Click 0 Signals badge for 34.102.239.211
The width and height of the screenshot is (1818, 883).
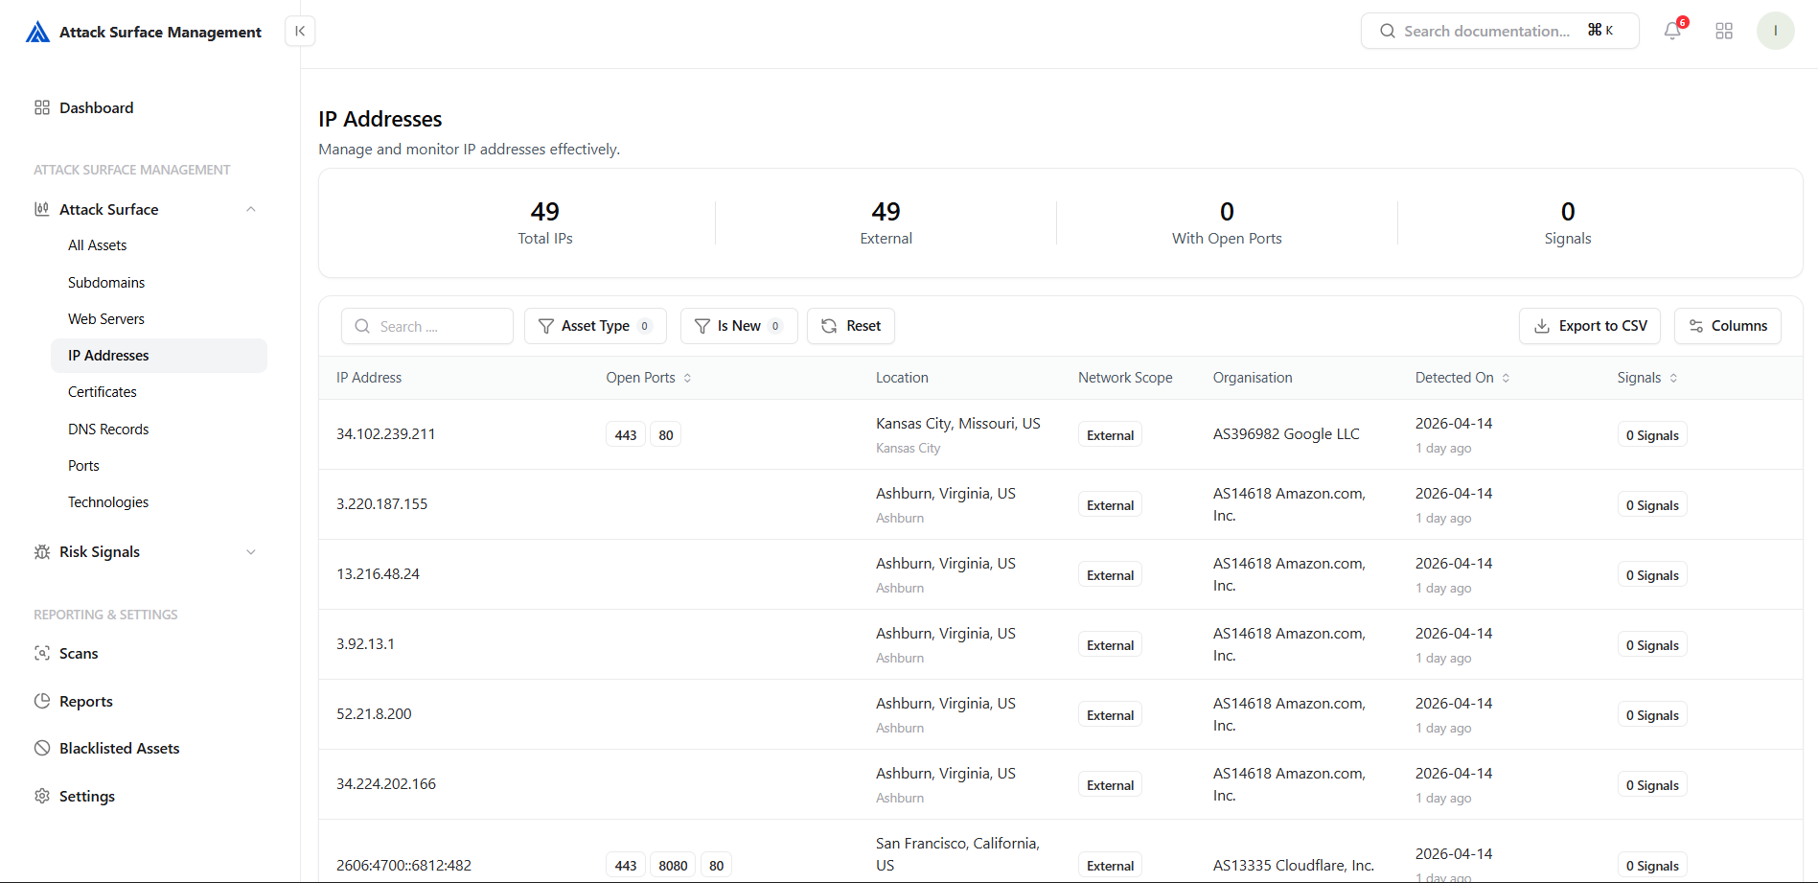coord(1652,435)
